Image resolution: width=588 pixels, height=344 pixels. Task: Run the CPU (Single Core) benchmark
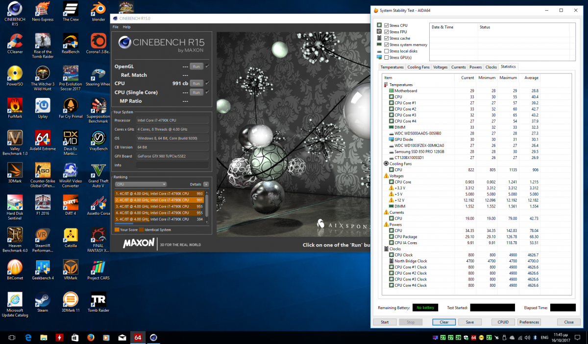196,92
